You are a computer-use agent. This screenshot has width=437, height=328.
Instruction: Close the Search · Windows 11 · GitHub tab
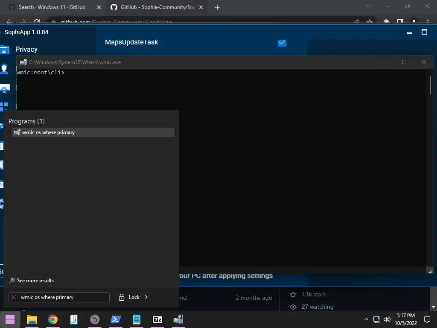tap(99, 7)
